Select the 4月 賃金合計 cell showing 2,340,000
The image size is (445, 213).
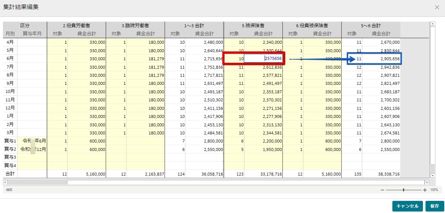click(x=263, y=42)
